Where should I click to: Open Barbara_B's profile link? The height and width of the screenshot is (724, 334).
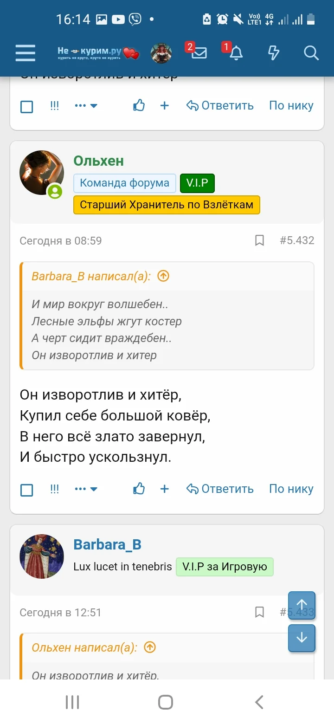(x=107, y=544)
